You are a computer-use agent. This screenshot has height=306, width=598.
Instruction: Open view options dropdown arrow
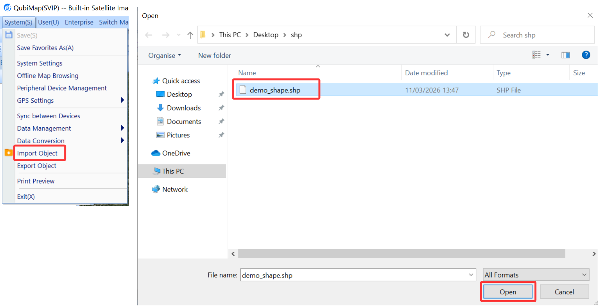[548, 55]
